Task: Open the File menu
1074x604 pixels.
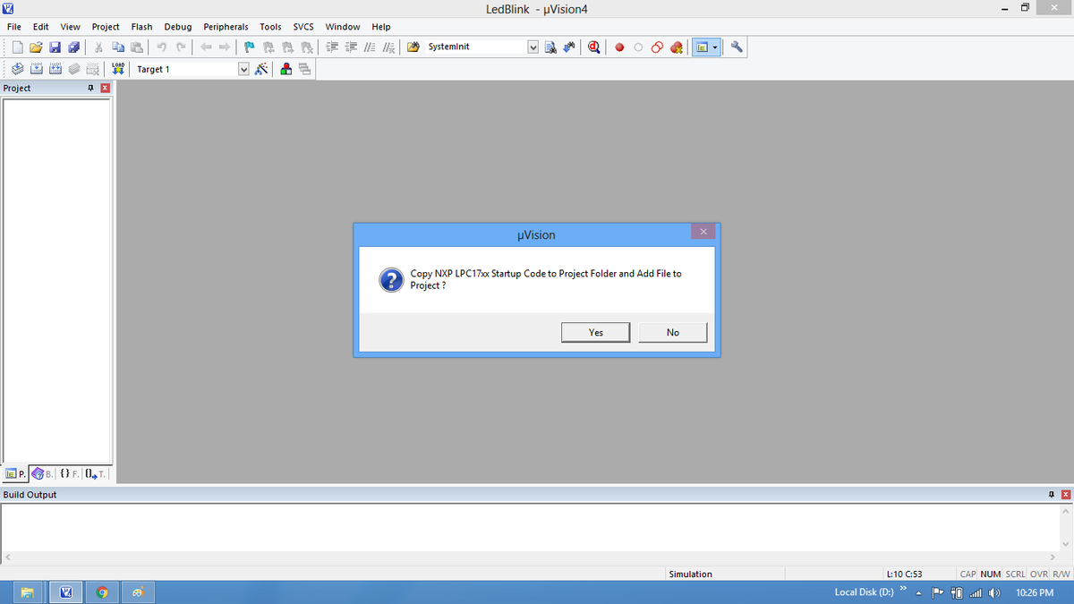Action: click(13, 27)
